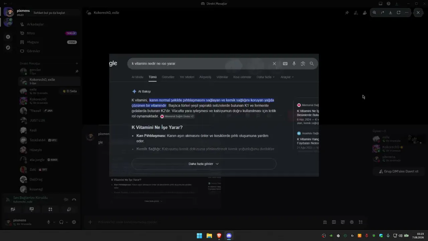Open the attach file plus button in message bar
The width and height of the screenshot is (428, 241).
[x=90, y=222]
